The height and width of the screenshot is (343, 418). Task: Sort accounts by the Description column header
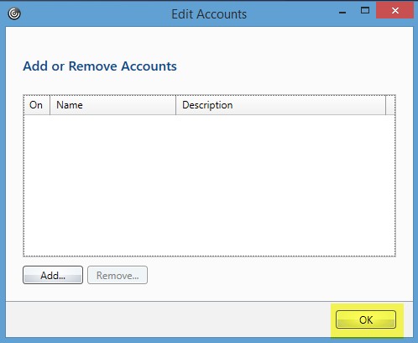[280, 105]
